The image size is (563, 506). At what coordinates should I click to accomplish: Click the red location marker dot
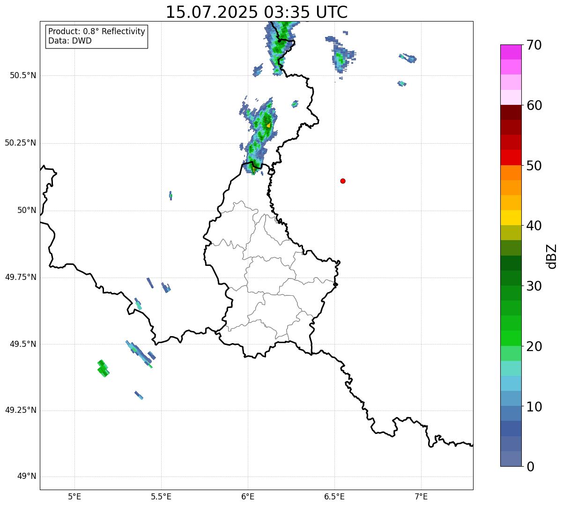(x=343, y=181)
